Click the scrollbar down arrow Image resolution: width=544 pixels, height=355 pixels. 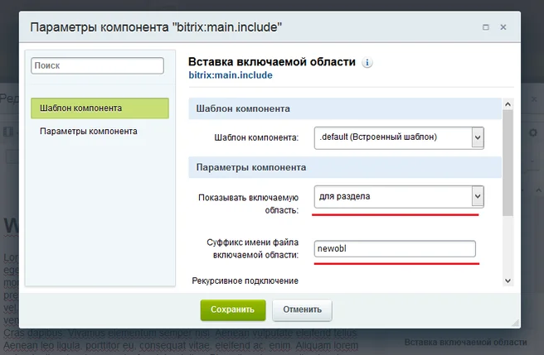tap(508, 281)
